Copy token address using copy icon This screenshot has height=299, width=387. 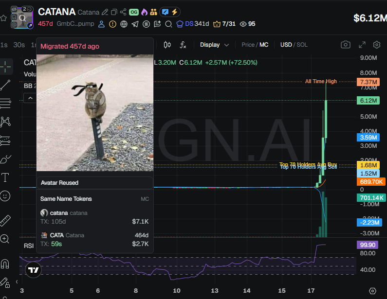[114, 12]
